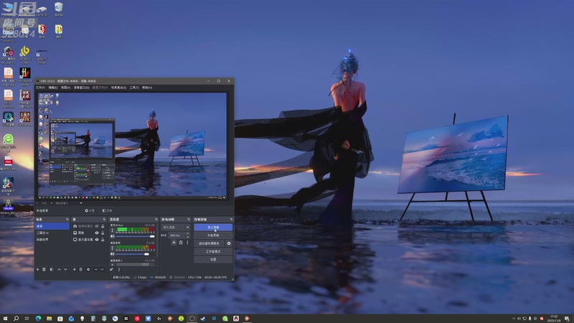Click Audio Mixer vertical scrollbar
The width and height of the screenshot is (574, 323).
[157, 242]
